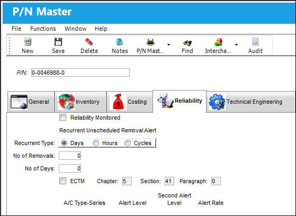Select the Hours recurrent type
The height and width of the screenshot is (216, 296).
(x=96, y=143)
